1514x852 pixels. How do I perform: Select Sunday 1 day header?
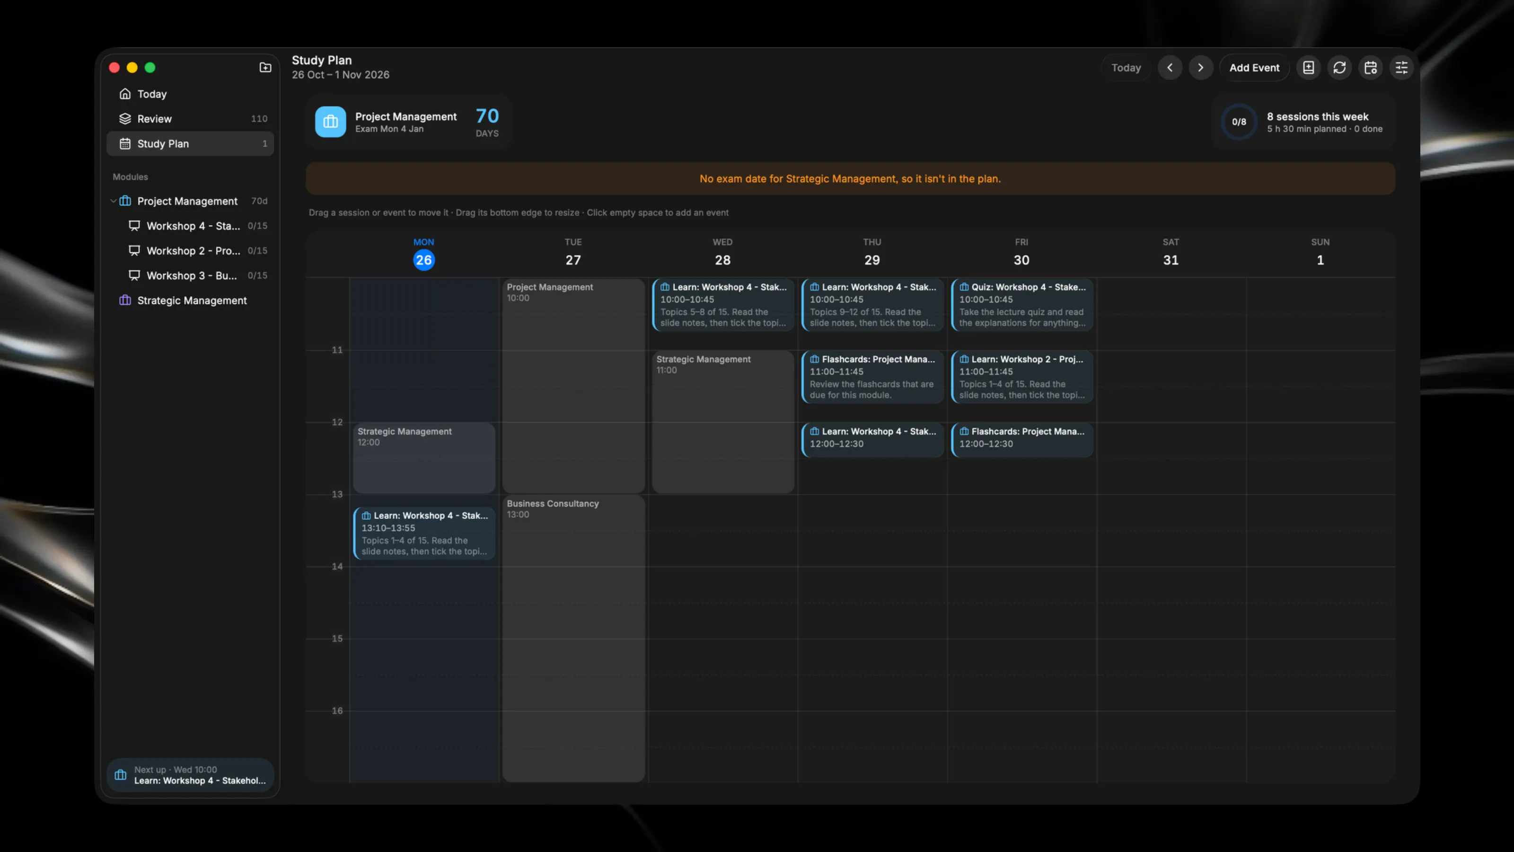click(1320, 253)
